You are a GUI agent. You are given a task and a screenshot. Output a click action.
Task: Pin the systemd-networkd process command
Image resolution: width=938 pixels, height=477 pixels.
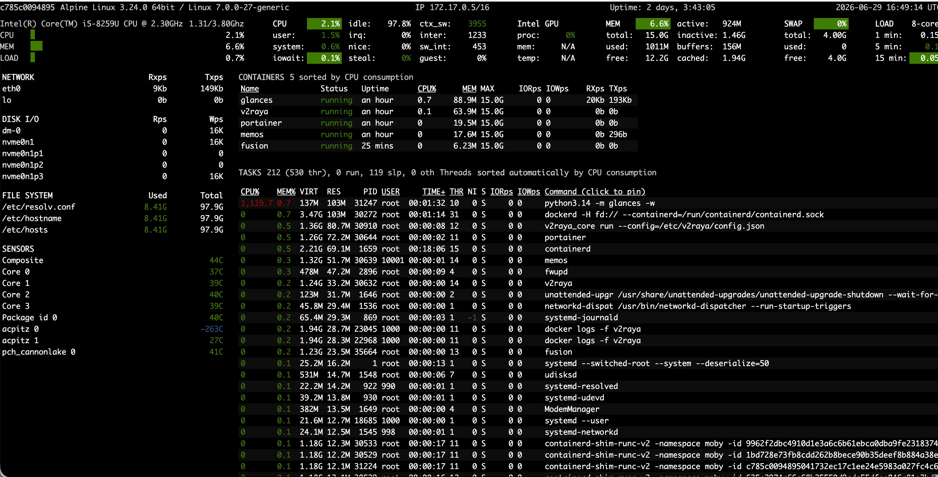pyautogui.click(x=581, y=432)
